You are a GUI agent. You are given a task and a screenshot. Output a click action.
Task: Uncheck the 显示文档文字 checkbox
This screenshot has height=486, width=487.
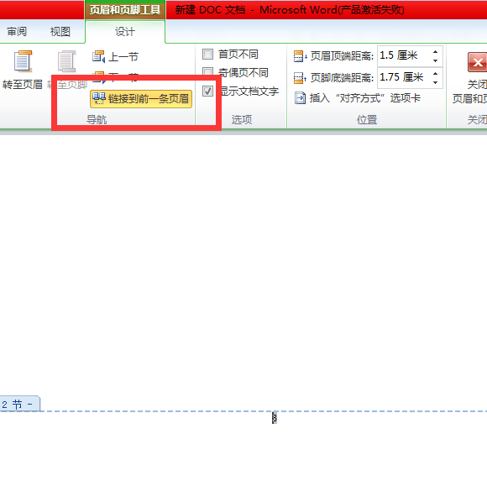(x=207, y=91)
